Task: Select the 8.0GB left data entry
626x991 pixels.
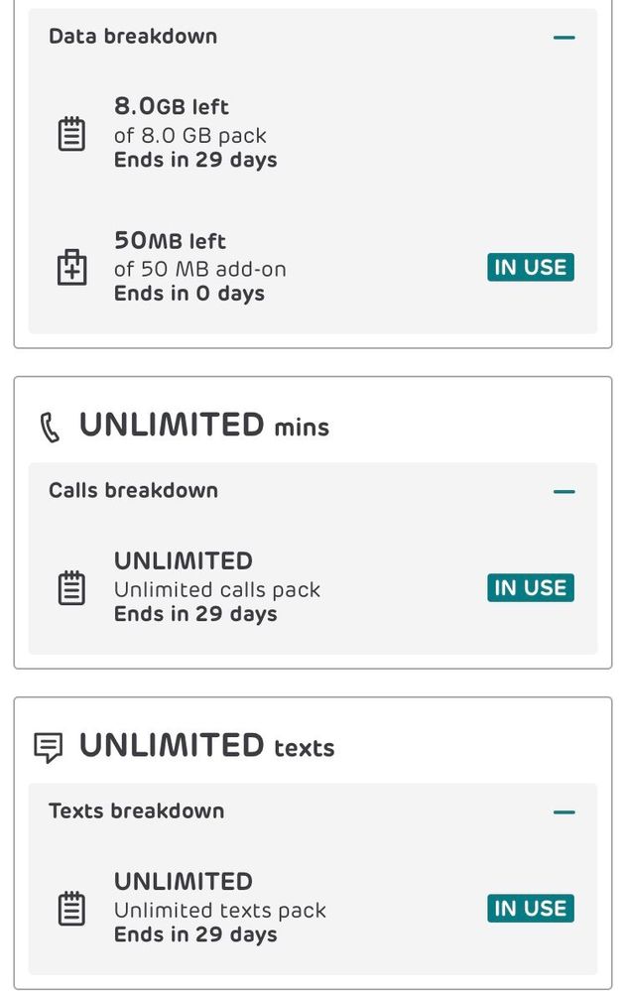Action: click(195, 133)
